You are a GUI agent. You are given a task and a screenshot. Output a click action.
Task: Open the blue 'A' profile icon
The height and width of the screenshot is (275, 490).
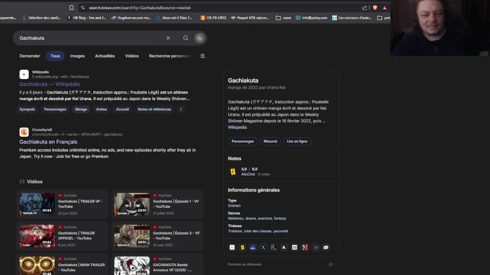click(x=284, y=247)
